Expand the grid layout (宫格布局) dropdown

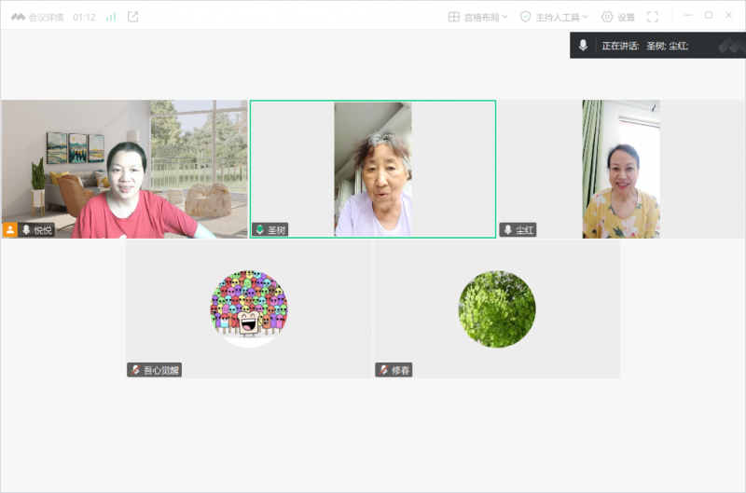(478, 17)
